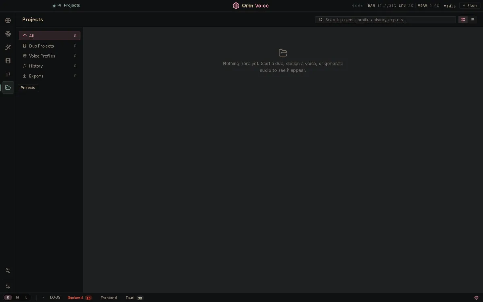483x302 pixels.
Task: Click the empty-state folder icon
Action: 283,53
